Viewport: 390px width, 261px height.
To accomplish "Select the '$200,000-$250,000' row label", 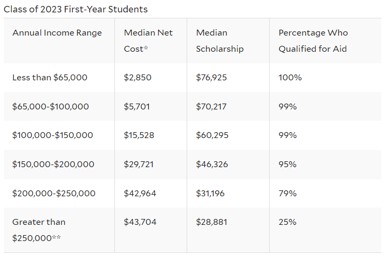I will [x=54, y=194].
